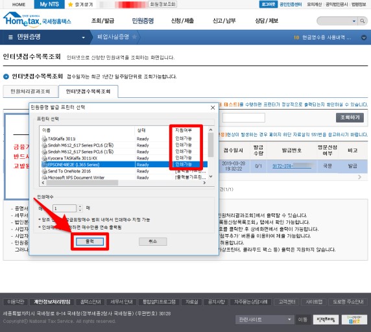Click the favorites star next to 폐업사실증명
This screenshot has width=371, height=332.
pos(134,37)
